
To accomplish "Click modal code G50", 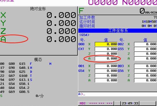I will click(12, 72).
